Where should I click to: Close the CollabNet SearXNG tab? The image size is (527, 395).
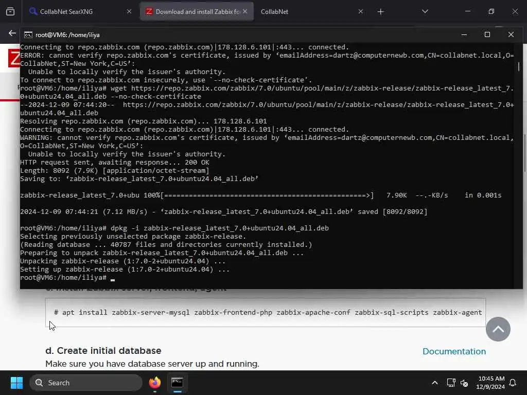(x=129, y=11)
